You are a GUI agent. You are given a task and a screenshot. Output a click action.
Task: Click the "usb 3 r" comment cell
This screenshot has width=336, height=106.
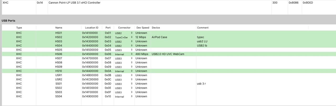pyautogui.click(x=201, y=84)
